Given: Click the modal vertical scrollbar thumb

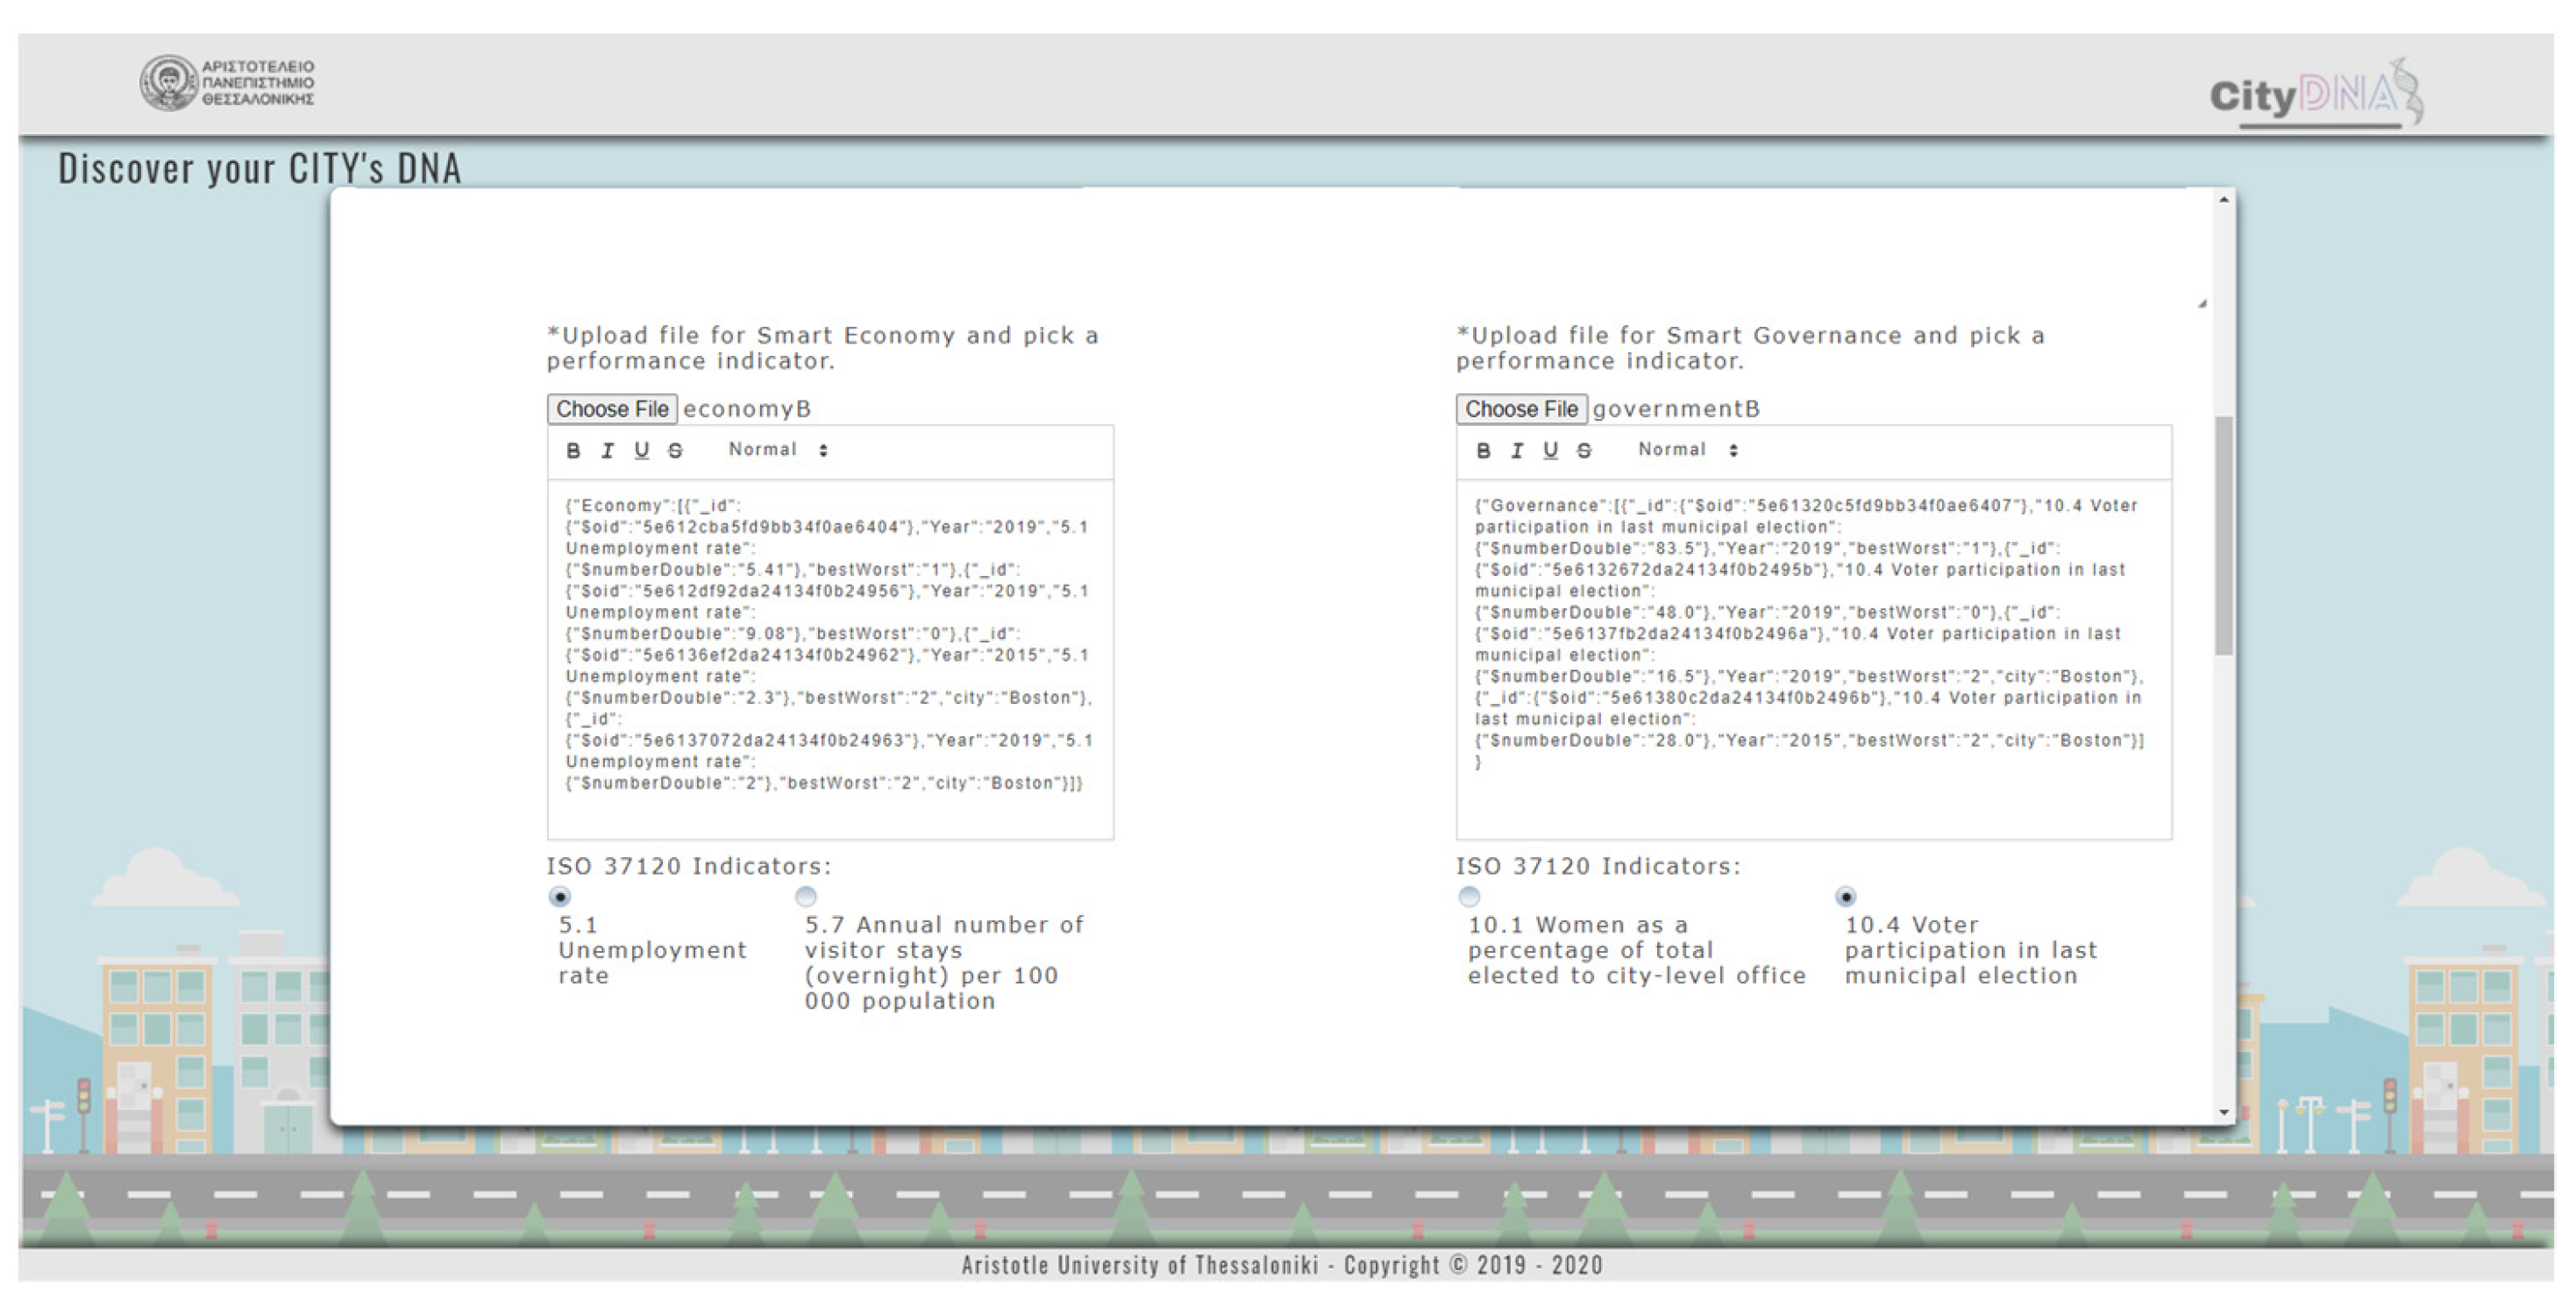Looking at the screenshot, I should click(2224, 535).
